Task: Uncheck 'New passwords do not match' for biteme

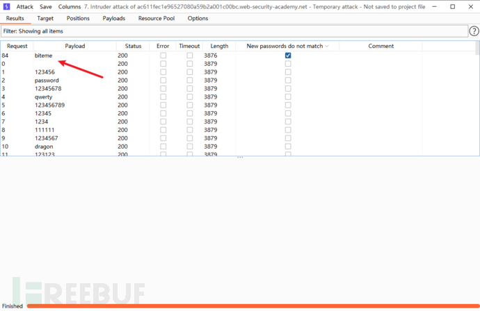Action: click(288, 55)
